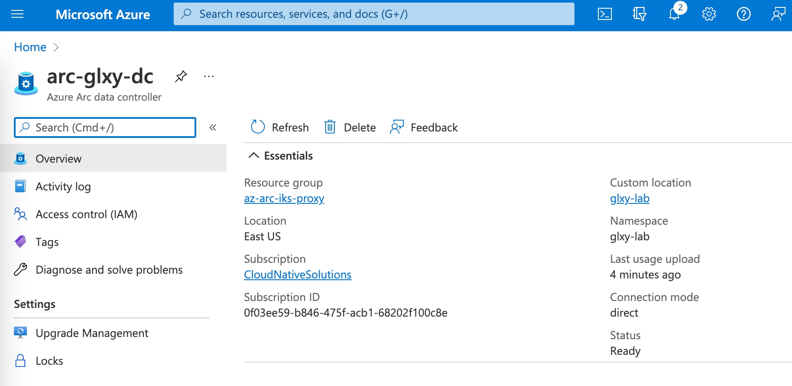Viewport: 792px width, 386px height.
Task: Focus the sidebar Search (Cmd+/) field
Action: click(105, 128)
